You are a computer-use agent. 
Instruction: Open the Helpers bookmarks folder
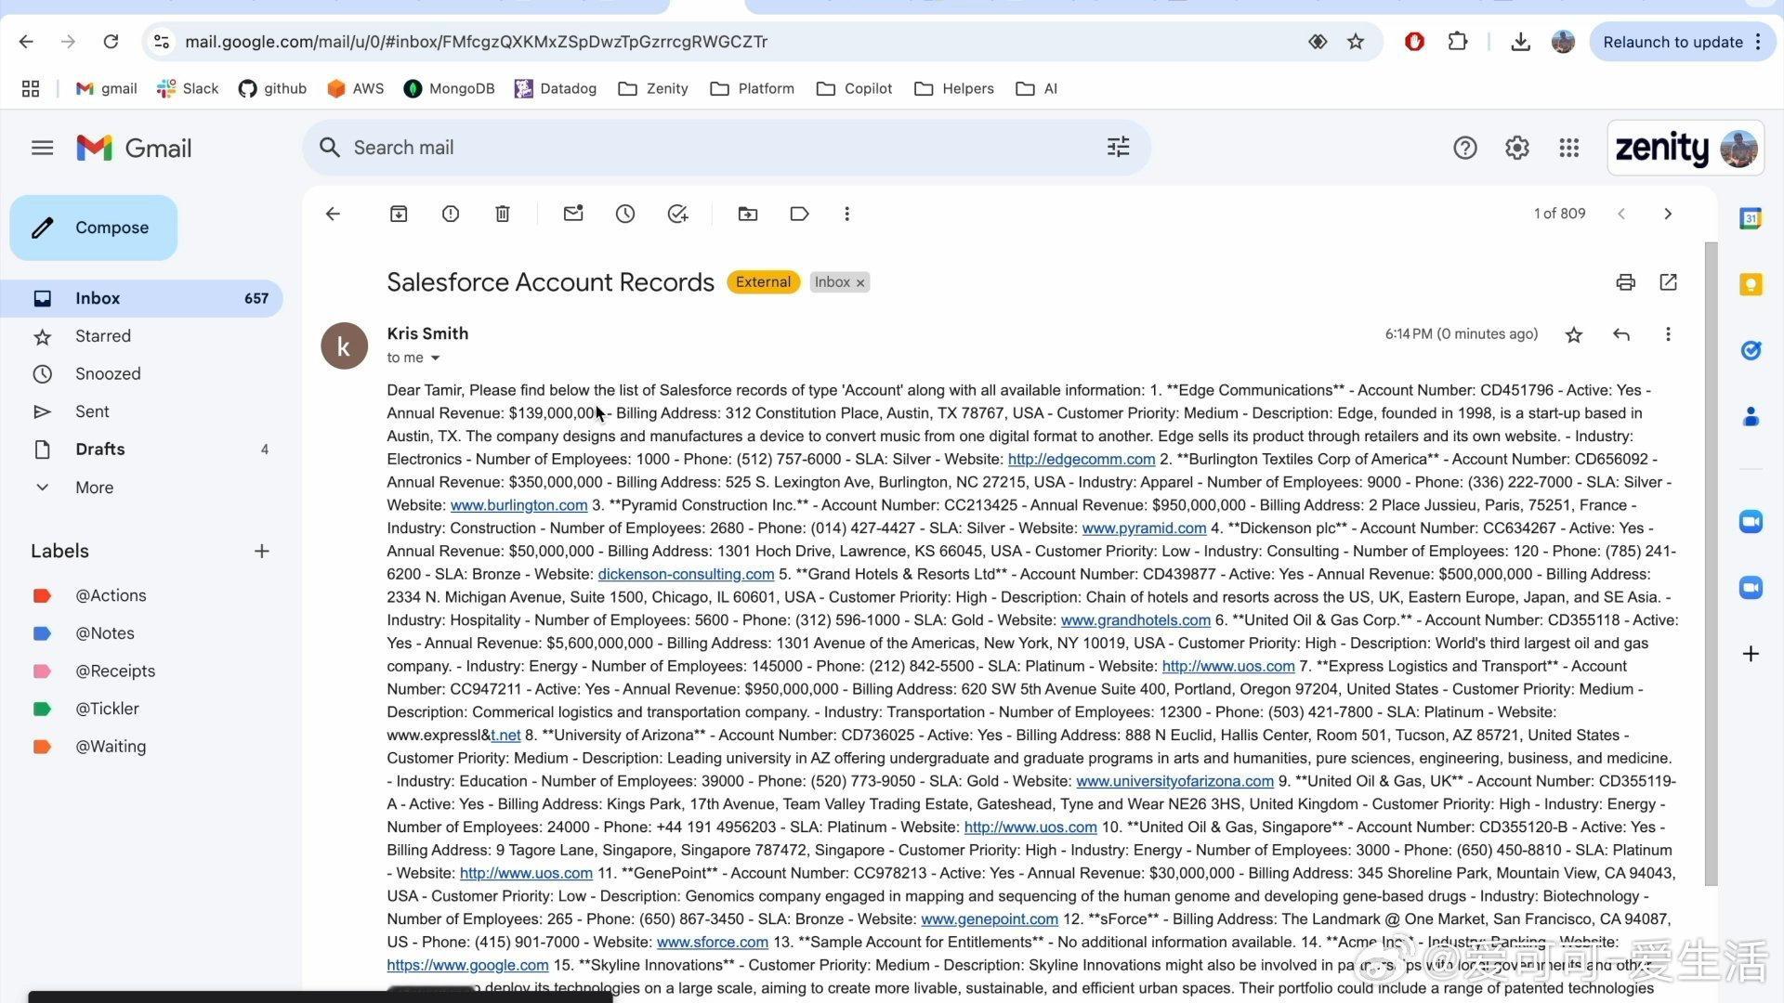pos(953,88)
